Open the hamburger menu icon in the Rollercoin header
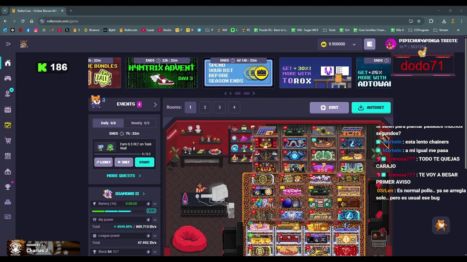467x262 pixels. pos(8,44)
